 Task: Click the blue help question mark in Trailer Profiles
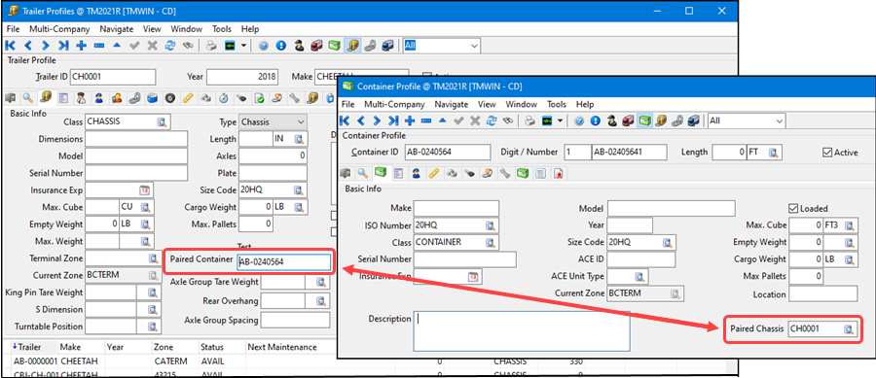(264, 46)
